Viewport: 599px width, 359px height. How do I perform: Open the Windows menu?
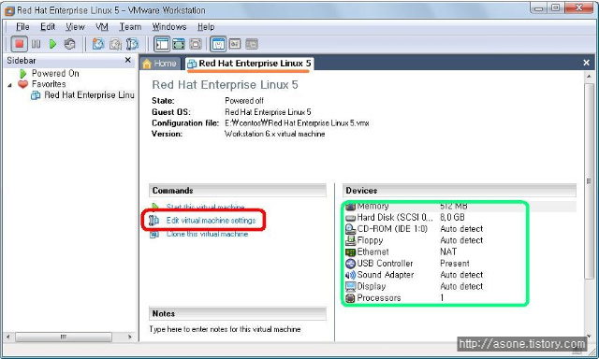pos(169,27)
